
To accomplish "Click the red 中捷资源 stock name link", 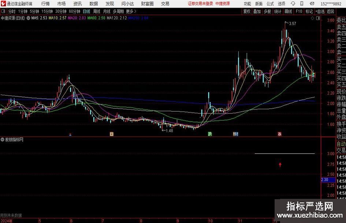I will (223, 4).
